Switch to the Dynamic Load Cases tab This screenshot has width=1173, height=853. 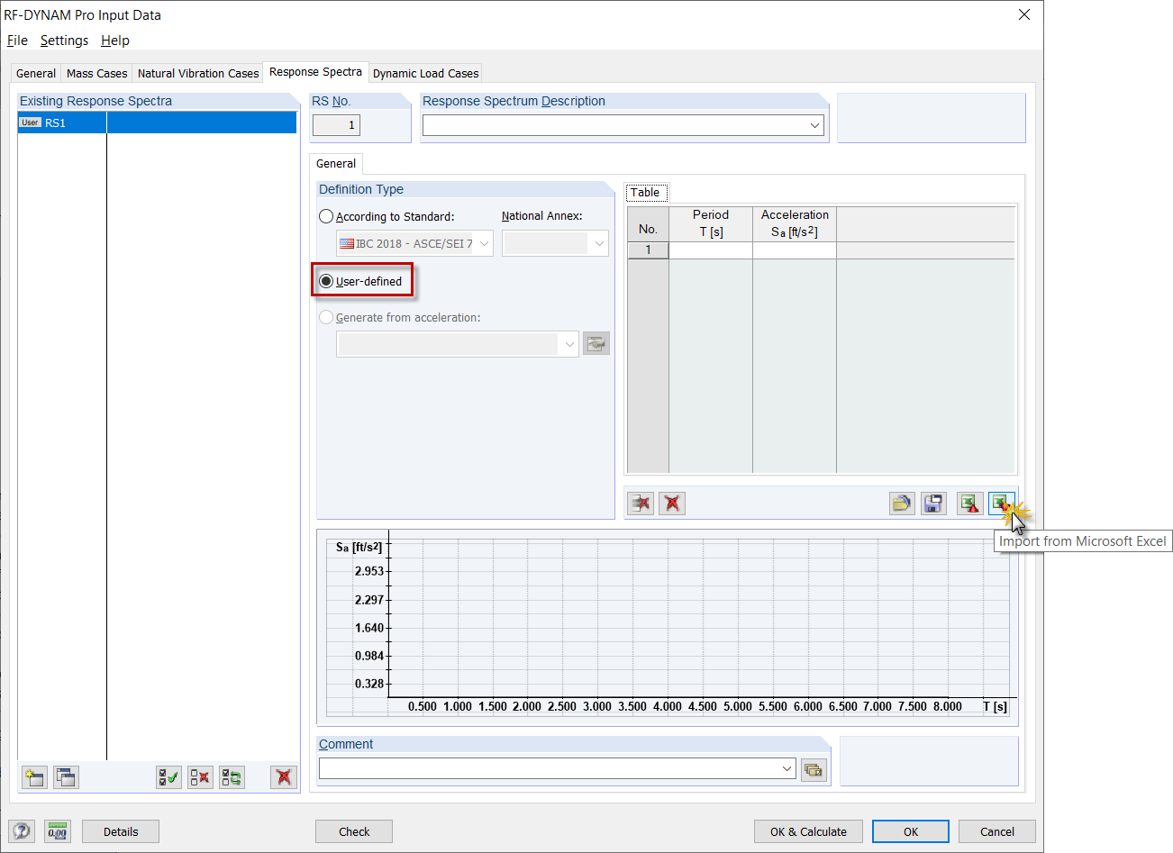coord(425,73)
